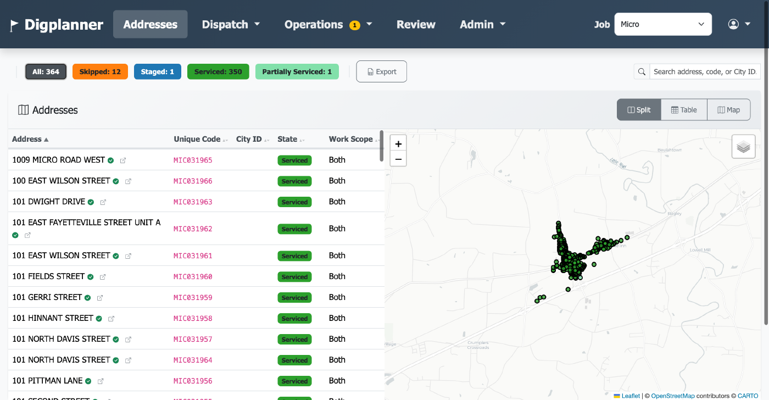Click the address table scrollbar

tap(382, 146)
